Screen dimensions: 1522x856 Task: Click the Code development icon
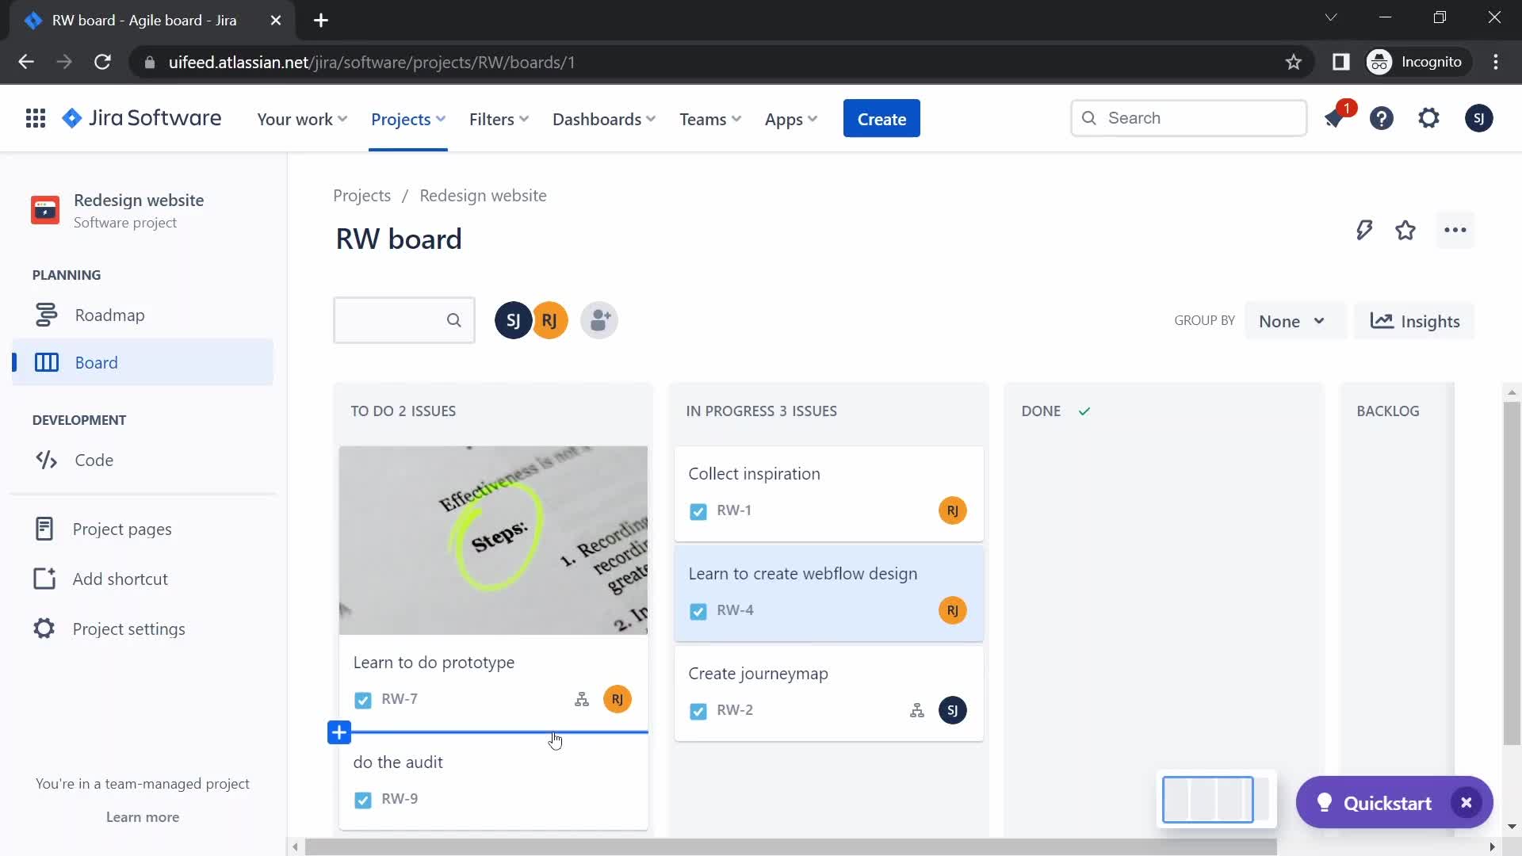click(46, 460)
